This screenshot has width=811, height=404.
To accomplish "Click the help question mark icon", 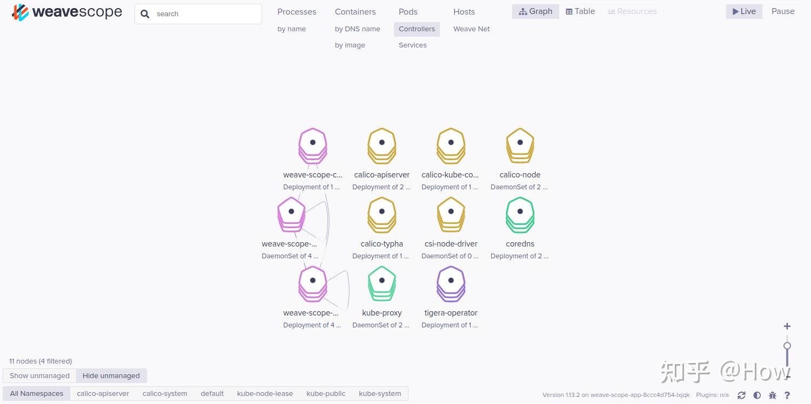I will coord(787,395).
